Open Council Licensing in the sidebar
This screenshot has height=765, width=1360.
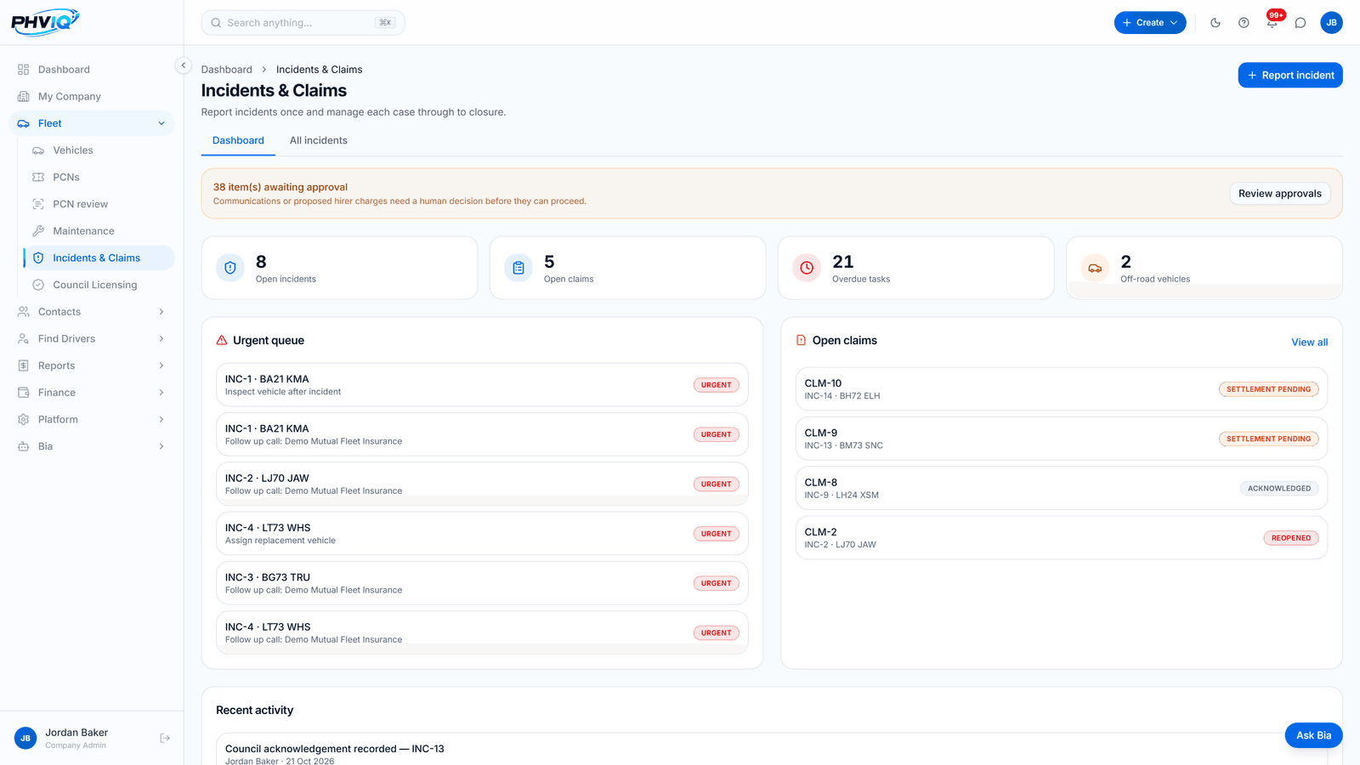click(x=99, y=285)
